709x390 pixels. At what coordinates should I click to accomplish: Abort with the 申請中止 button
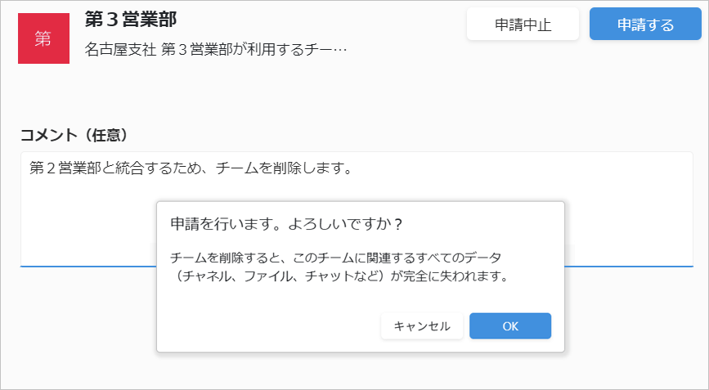coord(523,24)
